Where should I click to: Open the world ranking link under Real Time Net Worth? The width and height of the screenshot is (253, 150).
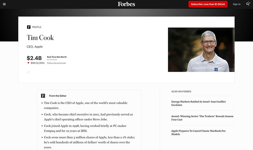coord(56,63)
